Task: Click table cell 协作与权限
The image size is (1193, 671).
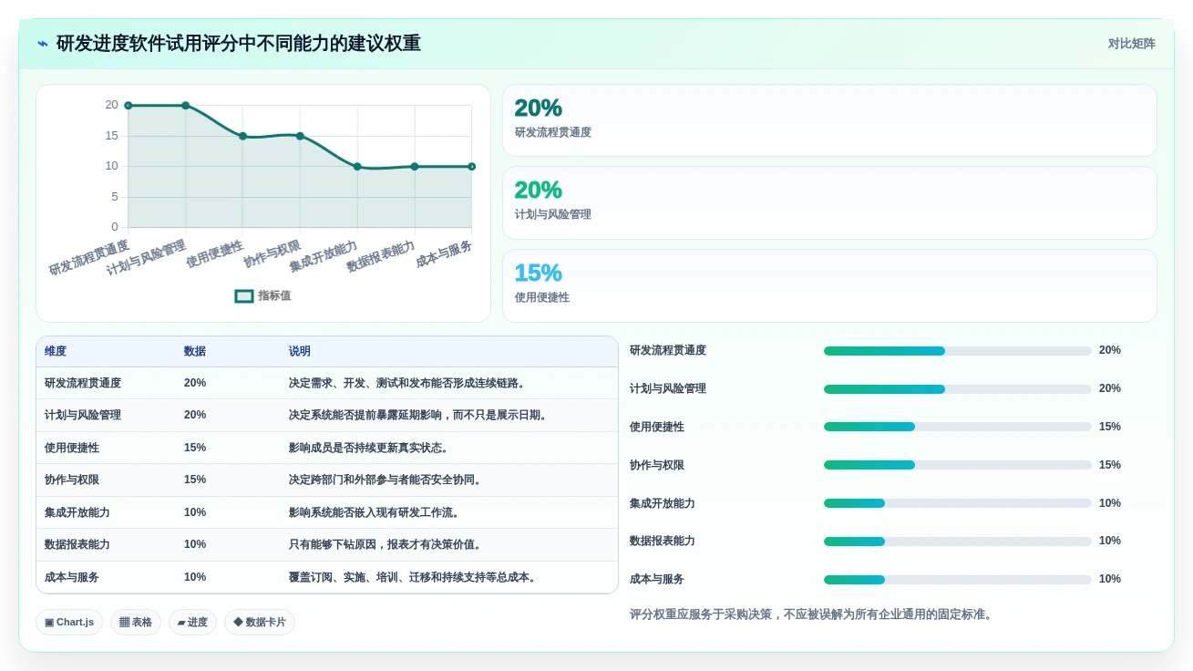Action: coord(72,480)
